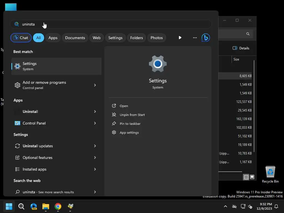Click the File Explorer search icon
Screen dimensions: 284x213
pos(248,34)
